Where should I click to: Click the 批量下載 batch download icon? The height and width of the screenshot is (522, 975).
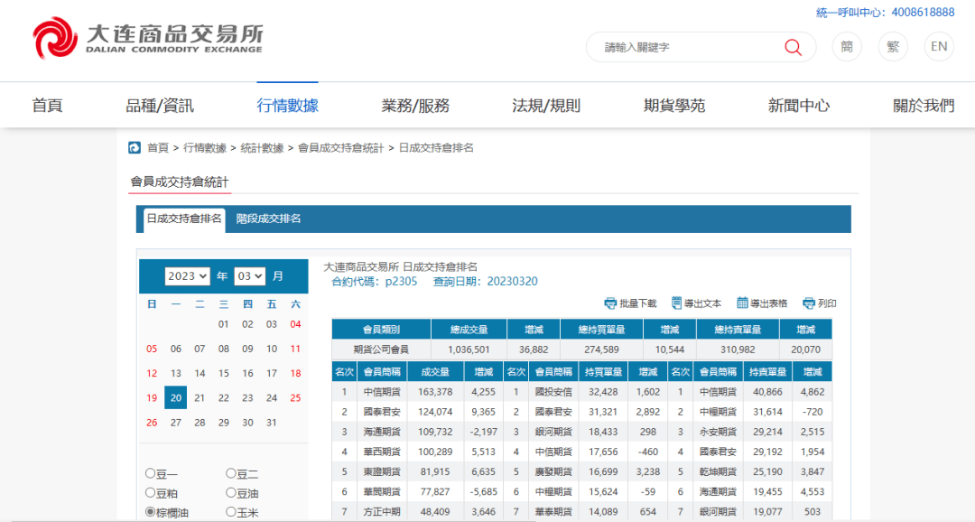pyautogui.click(x=610, y=303)
